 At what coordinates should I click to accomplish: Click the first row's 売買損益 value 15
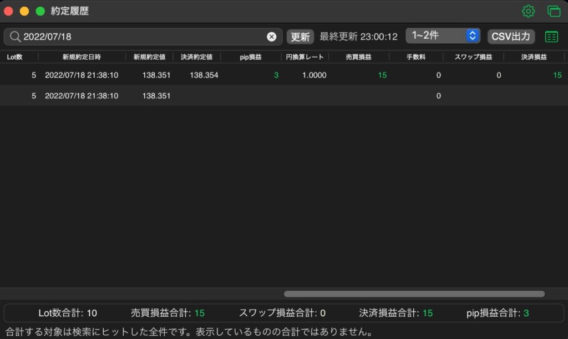pyautogui.click(x=382, y=75)
